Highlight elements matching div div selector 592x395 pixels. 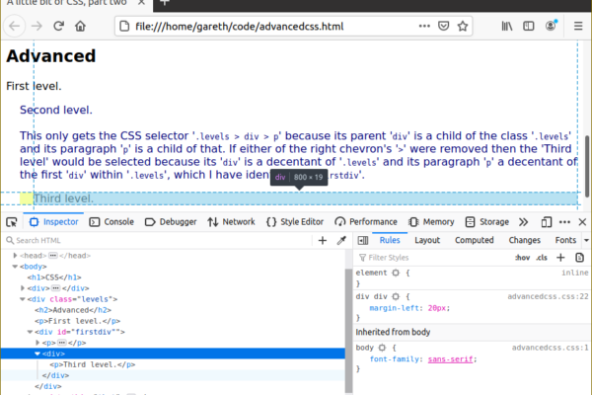pyautogui.click(x=396, y=296)
